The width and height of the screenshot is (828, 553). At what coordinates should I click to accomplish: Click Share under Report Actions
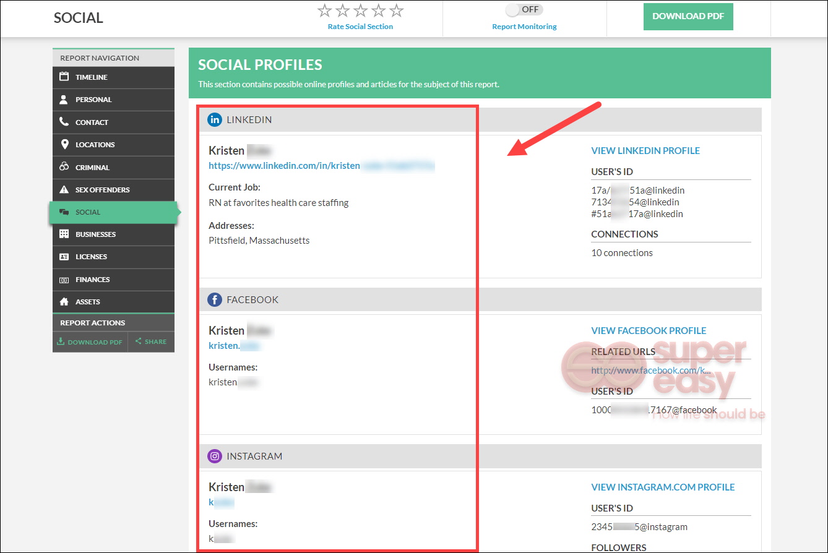pos(152,341)
